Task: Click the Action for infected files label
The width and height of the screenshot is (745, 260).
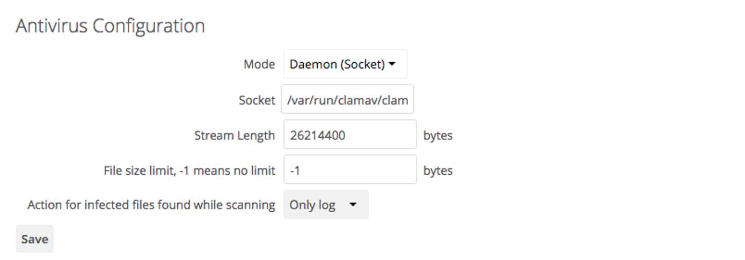Action: pyautogui.click(x=151, y=204)
